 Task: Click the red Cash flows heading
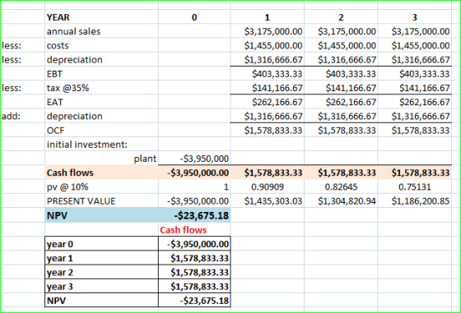[183, 230]
